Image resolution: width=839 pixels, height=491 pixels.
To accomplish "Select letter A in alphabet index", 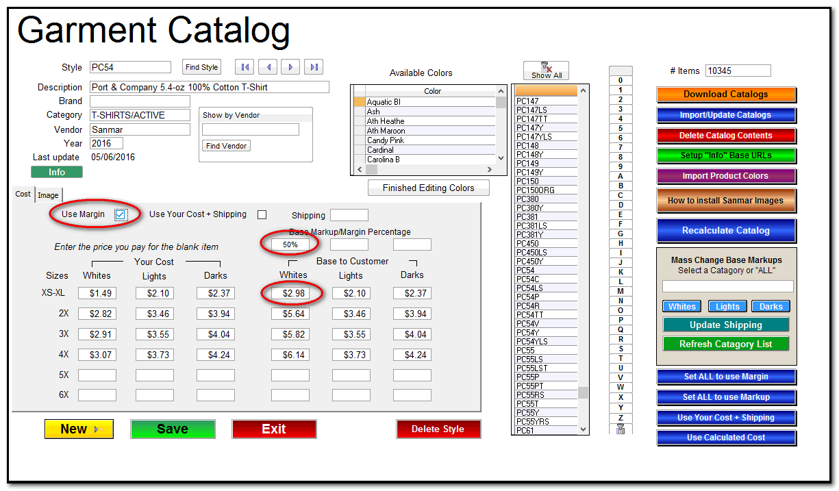I will pos(621,176).
